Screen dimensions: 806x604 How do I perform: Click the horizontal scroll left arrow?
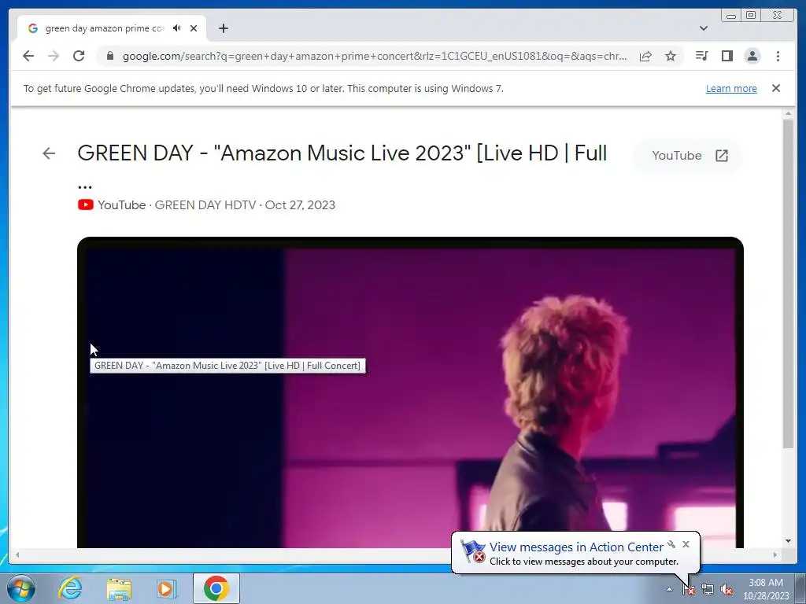17,554
